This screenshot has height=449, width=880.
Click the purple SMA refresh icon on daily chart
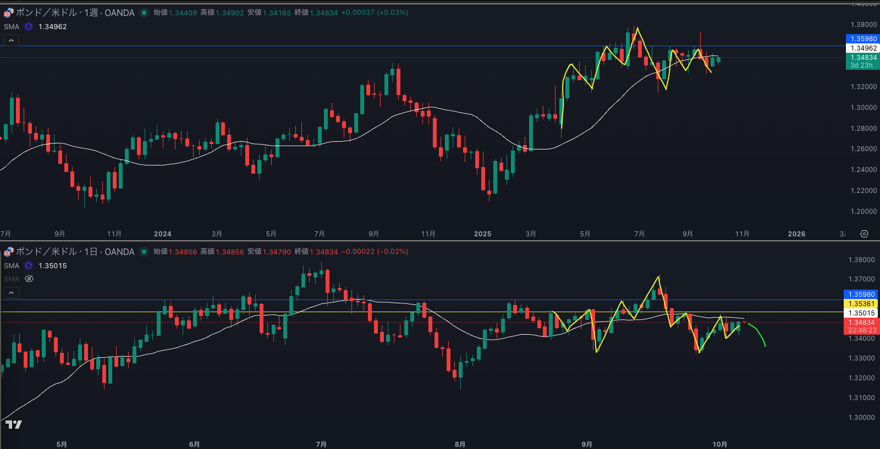click(29, 265)
